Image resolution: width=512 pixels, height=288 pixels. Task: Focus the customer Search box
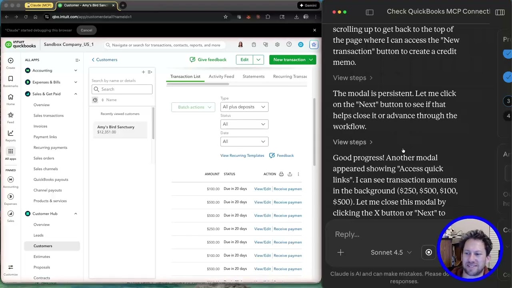(122, 89)
